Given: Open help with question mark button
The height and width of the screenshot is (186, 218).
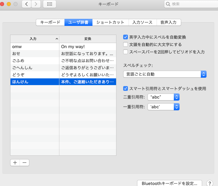Looking at the screenshot, I should (x=209, y=183).
